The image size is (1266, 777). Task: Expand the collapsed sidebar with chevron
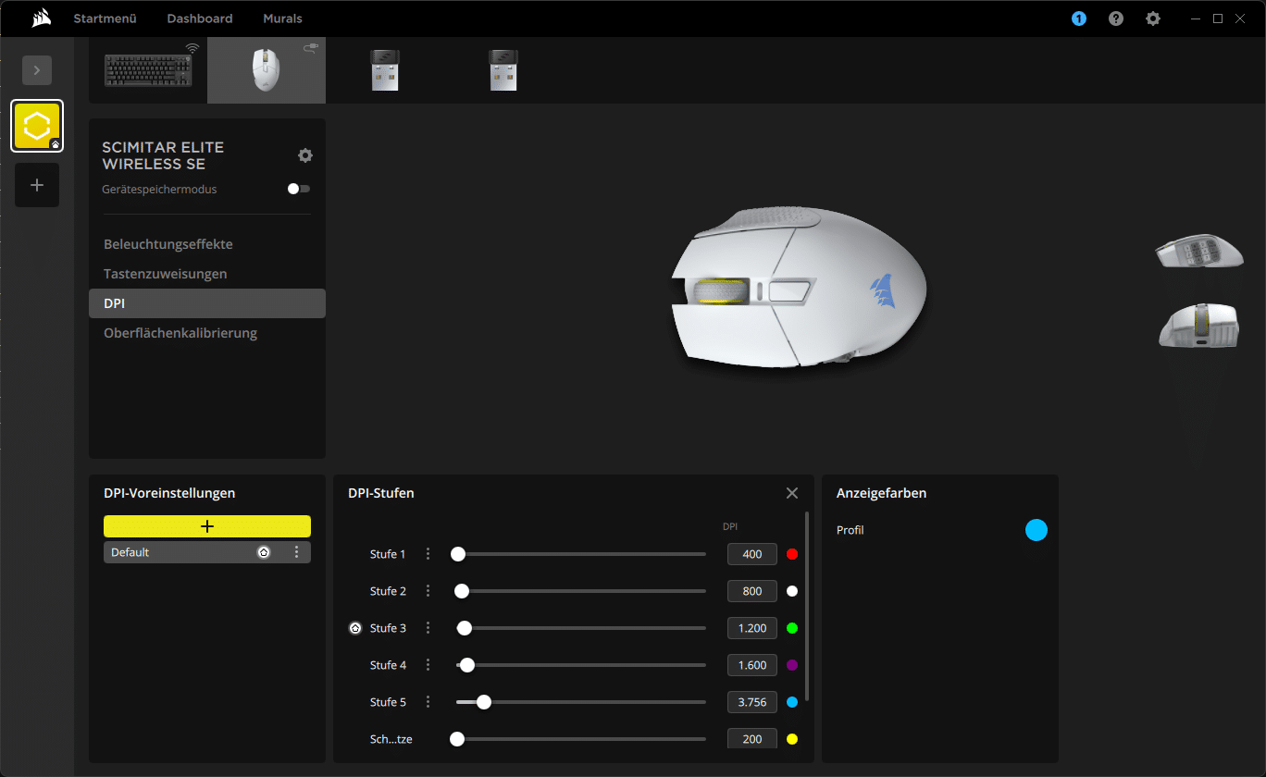coord(37,70)
